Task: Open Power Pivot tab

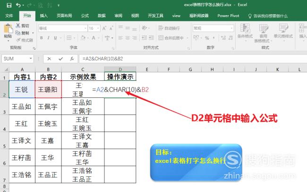Action: [228, 16]
